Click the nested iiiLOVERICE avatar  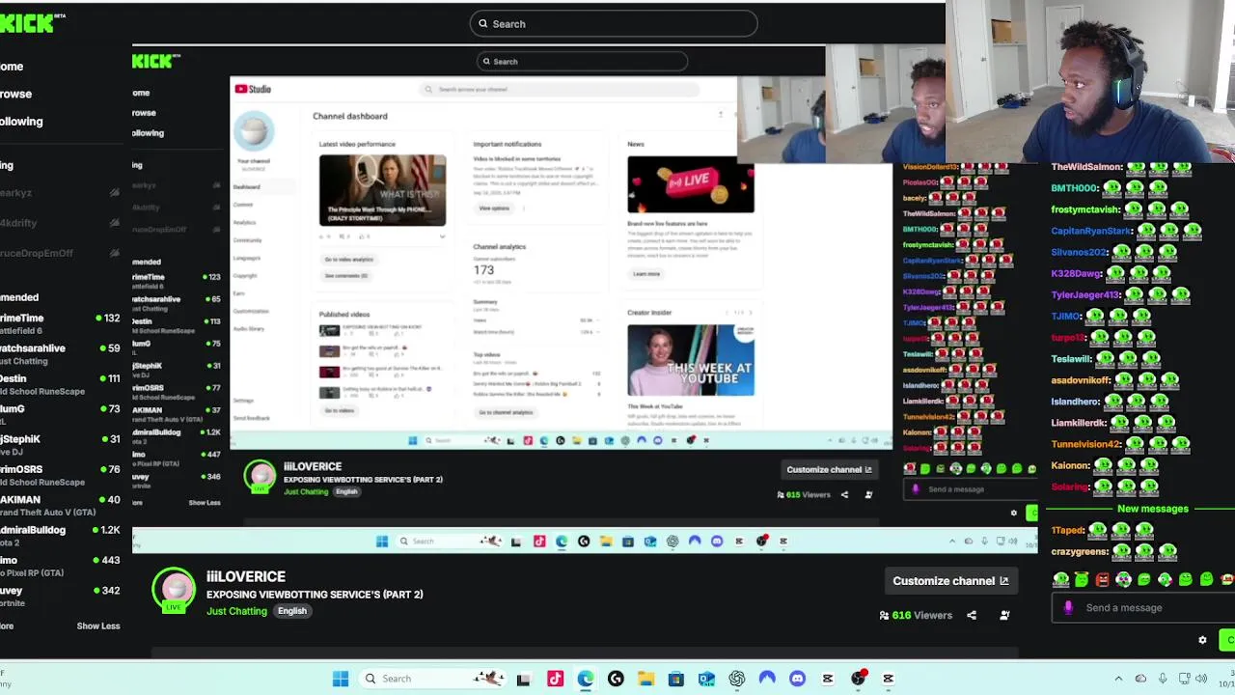click(x=259, y=477)
